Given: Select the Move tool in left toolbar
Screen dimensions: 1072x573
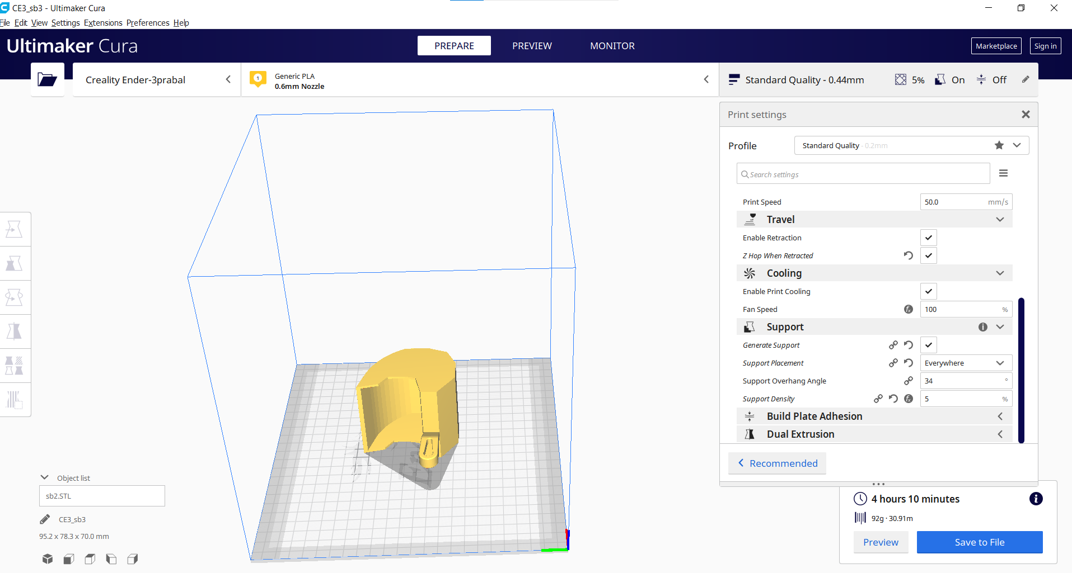Looking at the screenshot, I should 14,229.
